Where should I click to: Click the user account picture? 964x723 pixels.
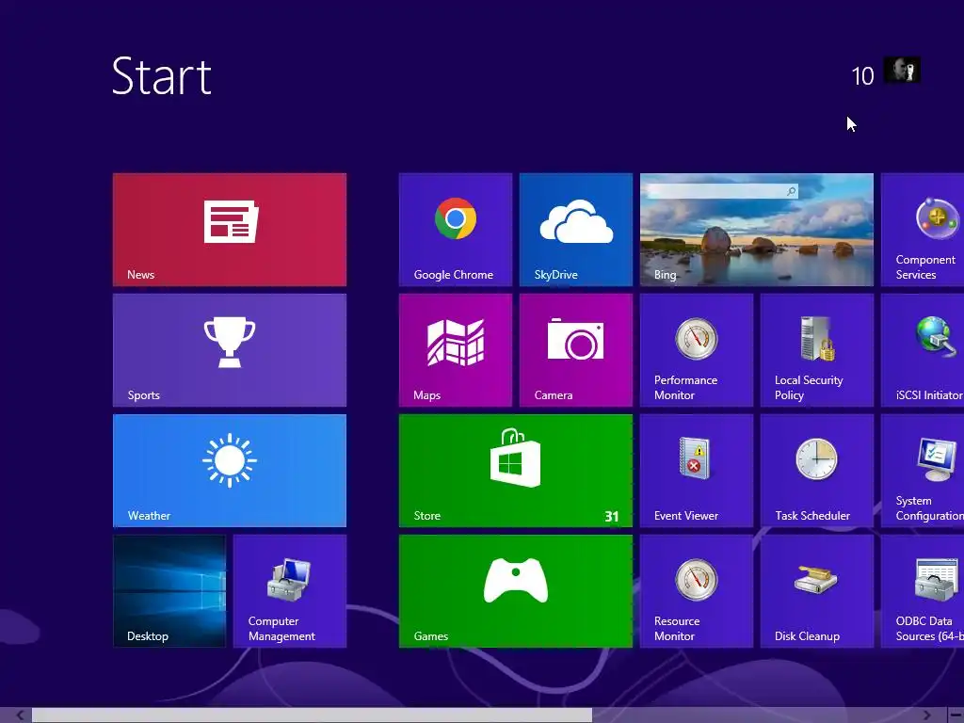[x=902, y=70]
